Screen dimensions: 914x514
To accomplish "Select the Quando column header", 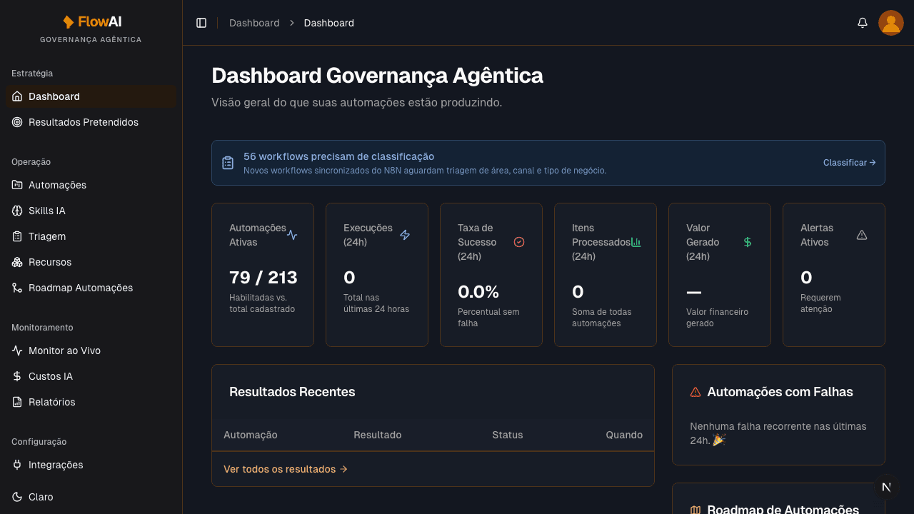I will pos(624,435).
